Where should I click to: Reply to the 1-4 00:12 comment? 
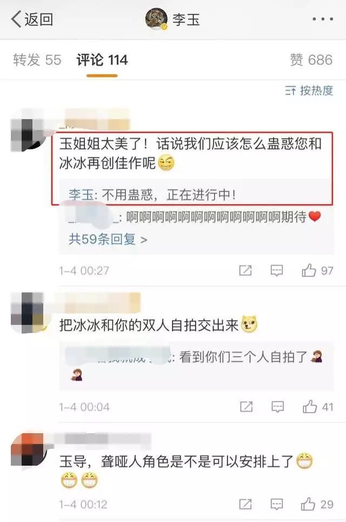coord(277,504)
